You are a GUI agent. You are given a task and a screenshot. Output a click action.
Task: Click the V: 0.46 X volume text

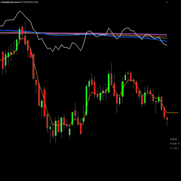pyautogui.click(x=174, y=144)
